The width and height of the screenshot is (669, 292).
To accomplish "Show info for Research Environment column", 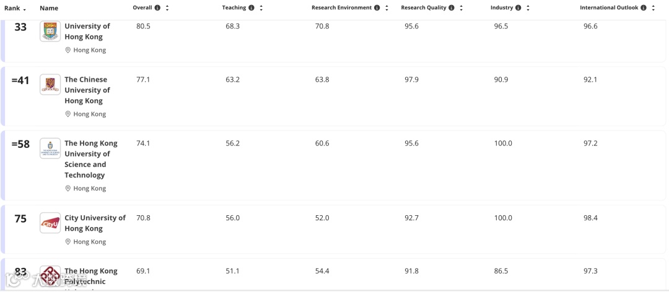I will point(377,7).
